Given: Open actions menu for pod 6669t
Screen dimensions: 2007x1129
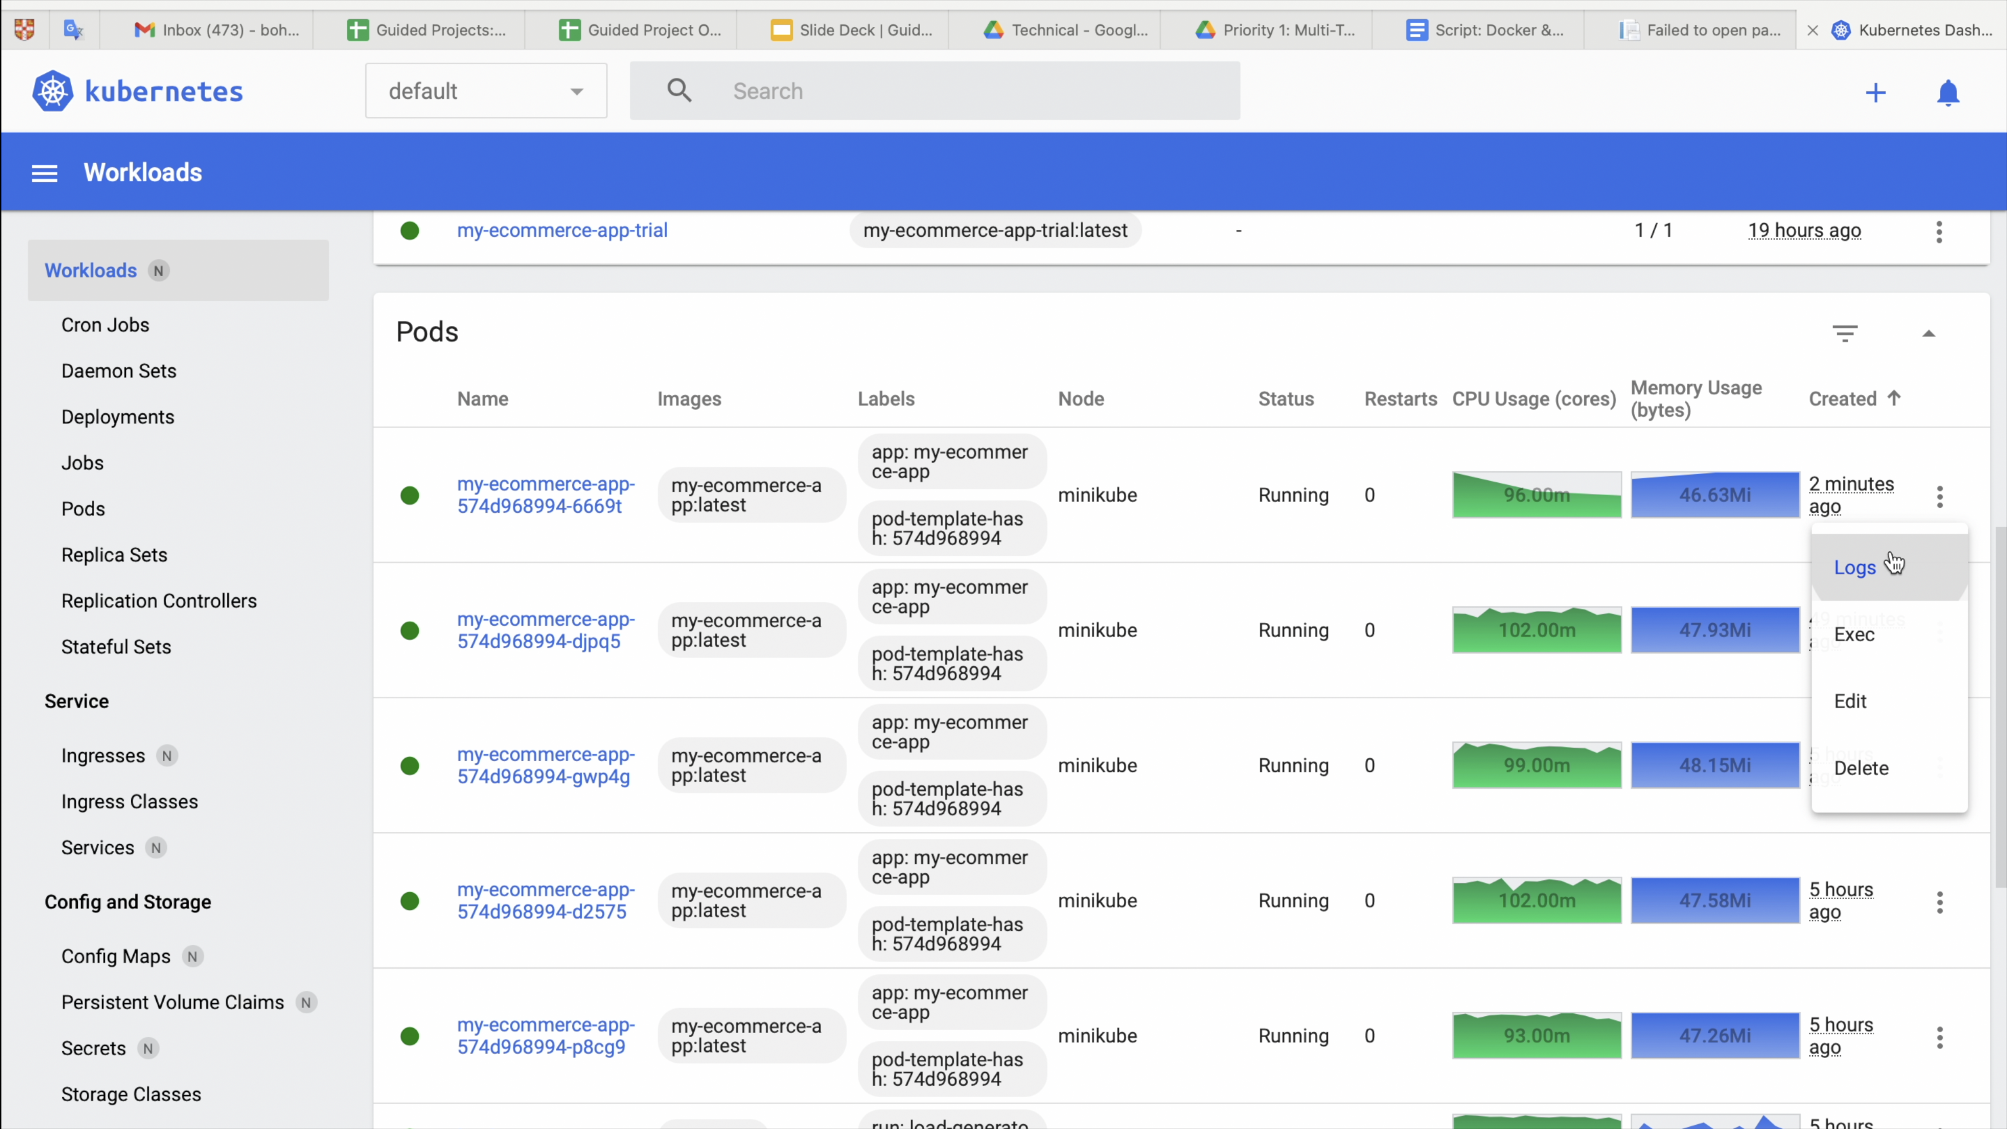Looking at the screenshot, I should (x=1939, y=496).
